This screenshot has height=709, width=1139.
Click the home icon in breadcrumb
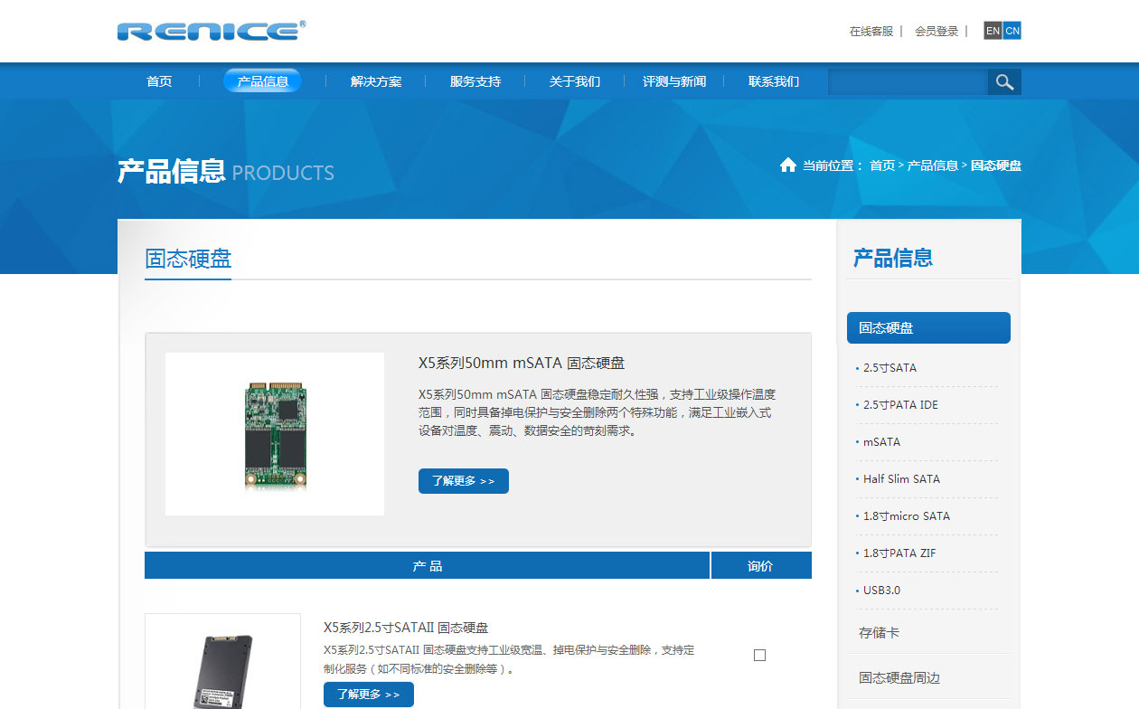point(788,165)
